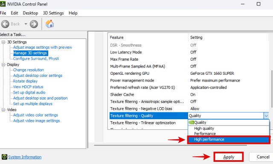Select Low Latency Mode row
This screenshot has height=164, width=273.
[189, 52]
